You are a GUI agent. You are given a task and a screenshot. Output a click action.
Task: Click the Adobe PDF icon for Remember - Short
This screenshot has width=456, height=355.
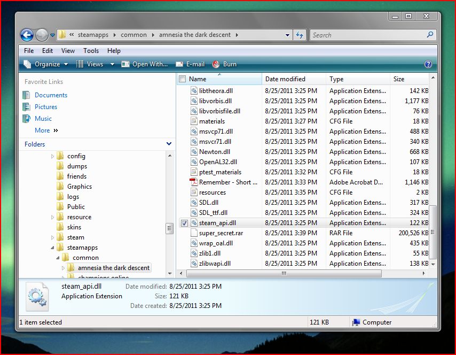(194, 182)
